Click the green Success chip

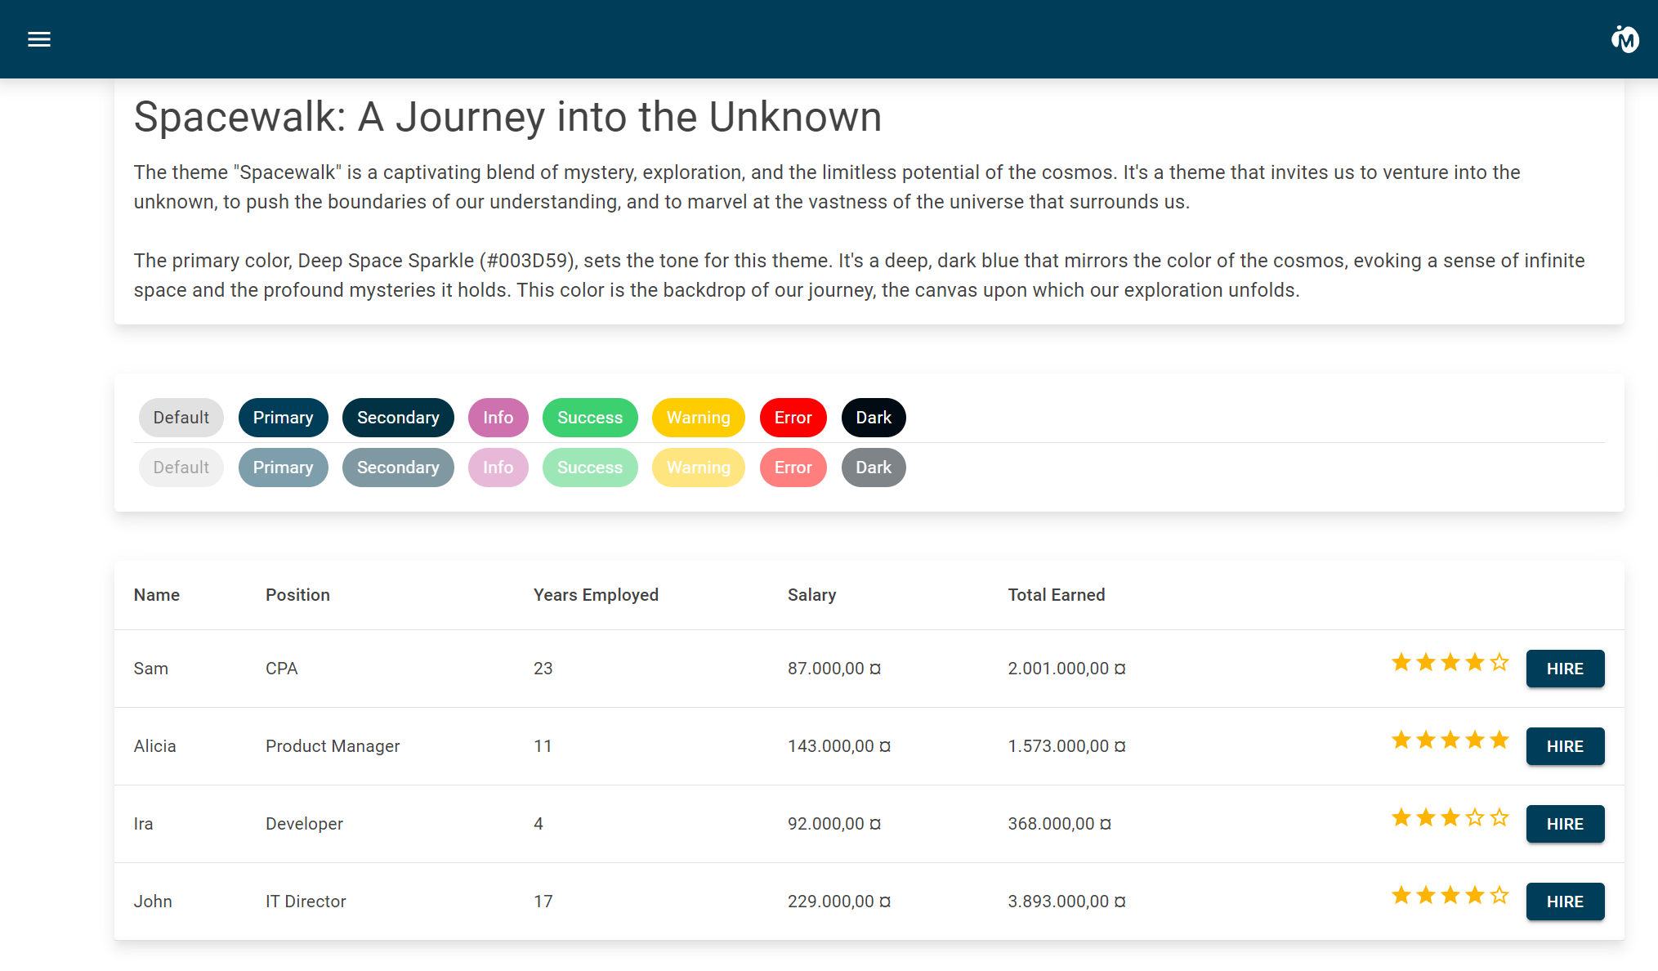click(590, 418)
